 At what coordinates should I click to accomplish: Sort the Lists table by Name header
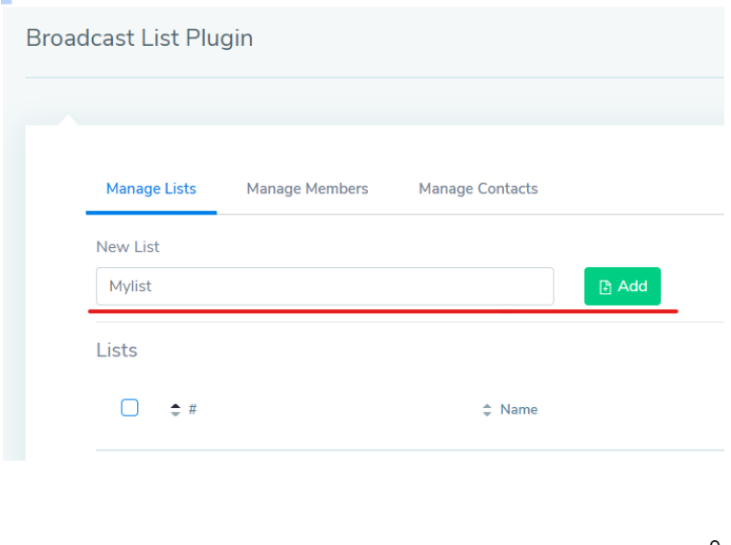(519, 409)
